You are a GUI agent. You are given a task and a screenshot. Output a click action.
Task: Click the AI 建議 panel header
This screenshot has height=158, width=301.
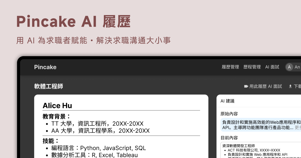tap(228, 101)
